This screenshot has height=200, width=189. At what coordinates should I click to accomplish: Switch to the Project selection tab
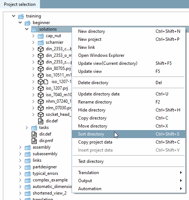click(x=20, y=4)
